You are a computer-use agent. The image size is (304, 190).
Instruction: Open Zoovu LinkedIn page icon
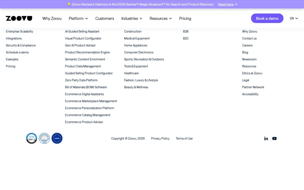coord(266,138)
